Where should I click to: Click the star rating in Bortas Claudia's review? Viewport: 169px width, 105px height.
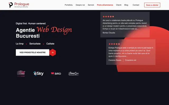(x=108, y=17)
